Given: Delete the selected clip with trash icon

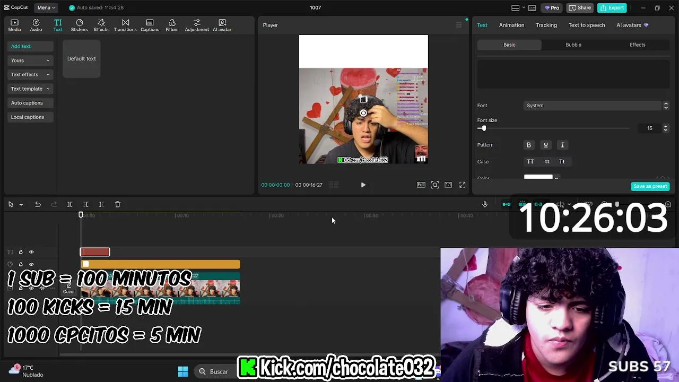Looking at the screenshot, I should [118, 204].
